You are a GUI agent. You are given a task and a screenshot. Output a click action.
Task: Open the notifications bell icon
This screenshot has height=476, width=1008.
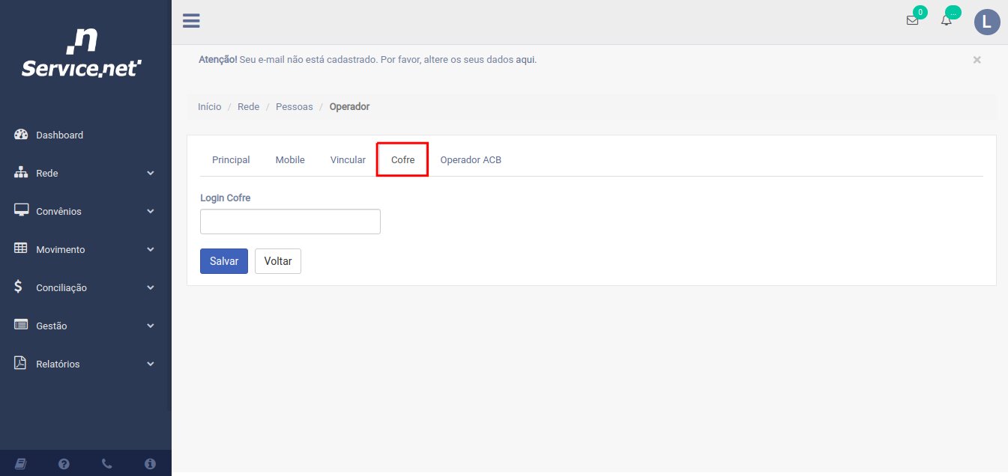pos(947,21)
